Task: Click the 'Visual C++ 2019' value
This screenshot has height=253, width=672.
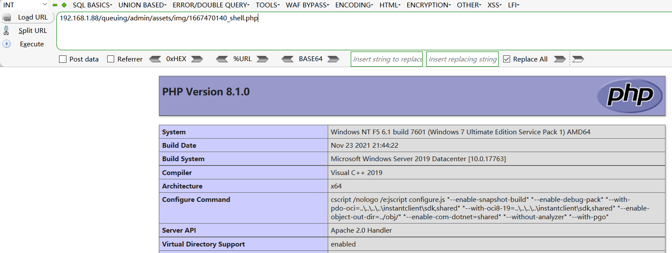Action: pos(356,173)
